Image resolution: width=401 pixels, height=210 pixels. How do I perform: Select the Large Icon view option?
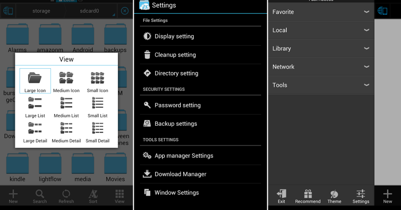tap(35, 81)
